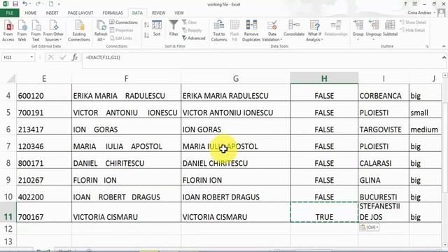Screen dimensions: 448x252
Task: Select column F header
Action: pos(126,78)
